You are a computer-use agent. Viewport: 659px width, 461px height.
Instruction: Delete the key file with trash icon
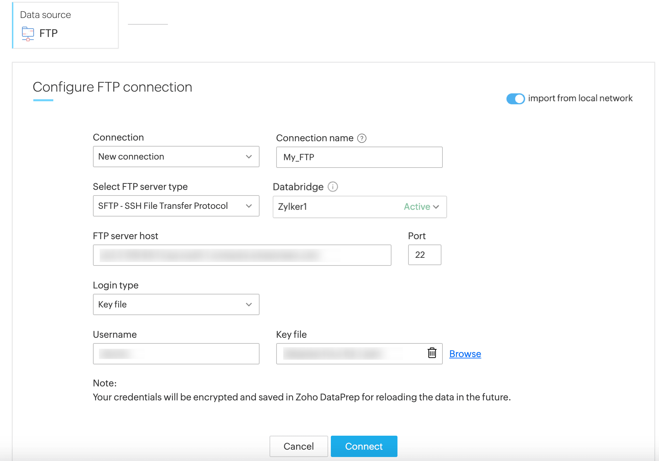(432, 353)
